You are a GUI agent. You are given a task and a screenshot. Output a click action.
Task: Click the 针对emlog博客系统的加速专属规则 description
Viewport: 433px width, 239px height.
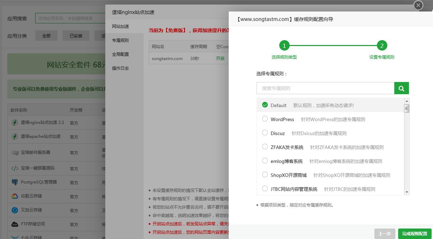coord(346,161)
